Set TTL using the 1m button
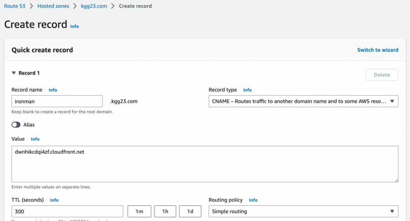This screenshot has width=410, height=221. pyautogui.click(x=139, y=211)
